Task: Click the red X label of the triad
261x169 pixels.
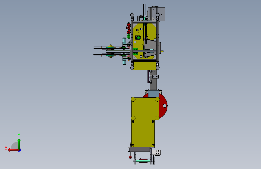Action: coord(6,148)
